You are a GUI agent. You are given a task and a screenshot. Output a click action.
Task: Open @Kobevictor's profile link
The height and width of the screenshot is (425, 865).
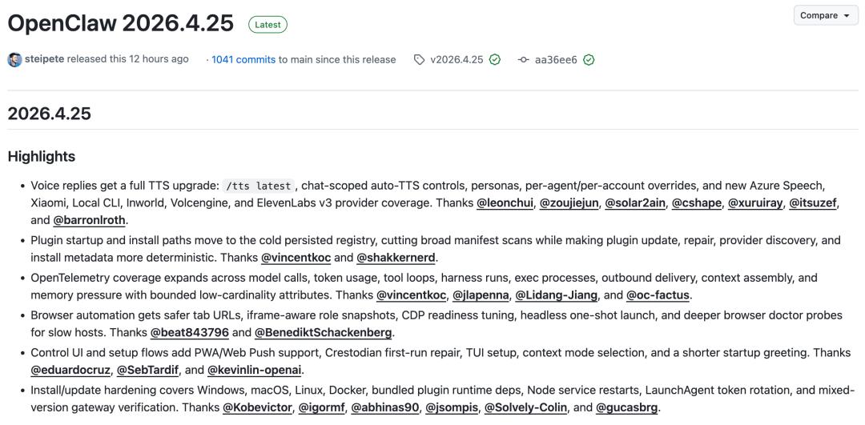click(256, 408)
